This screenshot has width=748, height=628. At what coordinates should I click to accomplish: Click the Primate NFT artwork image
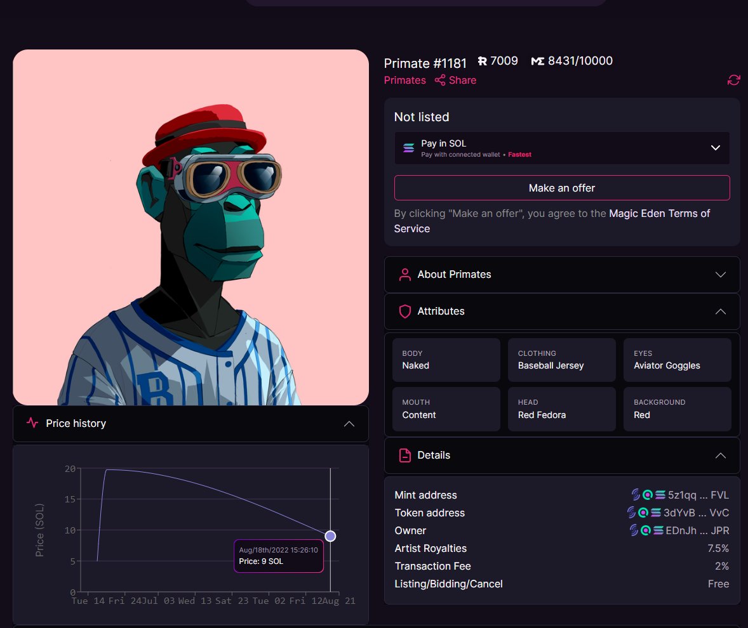(x=191, y=227)
